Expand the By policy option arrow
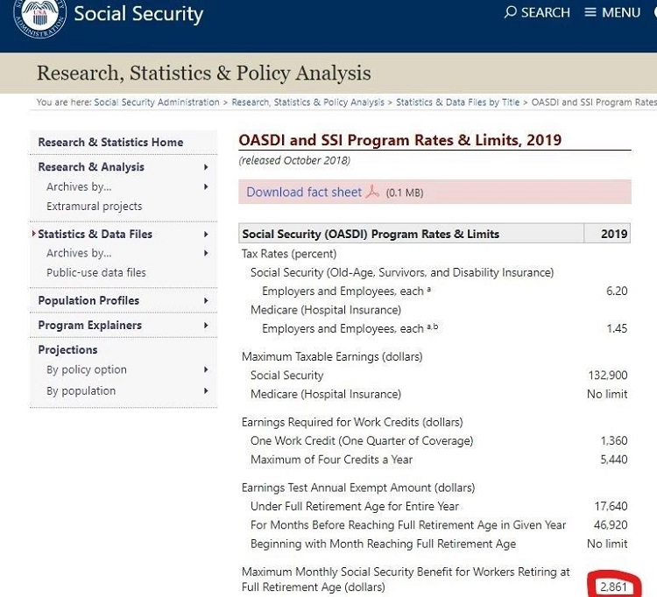The width and height of the screenshot is (657, 597). 206,370
